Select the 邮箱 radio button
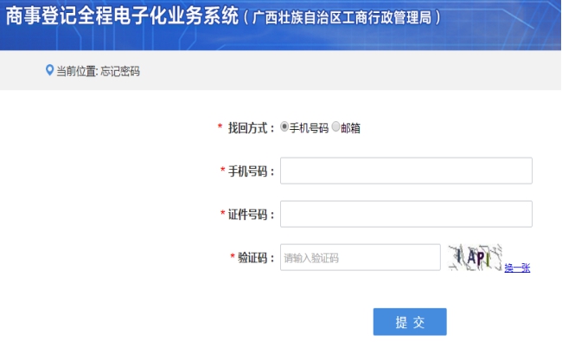The height and width of the screenshot is (342, 562). (335, 126)
